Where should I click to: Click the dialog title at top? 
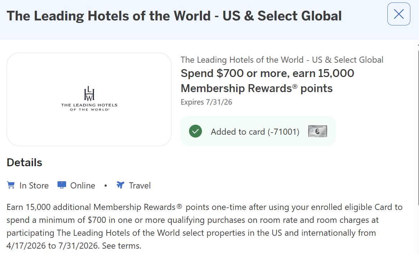pos(174,16)
